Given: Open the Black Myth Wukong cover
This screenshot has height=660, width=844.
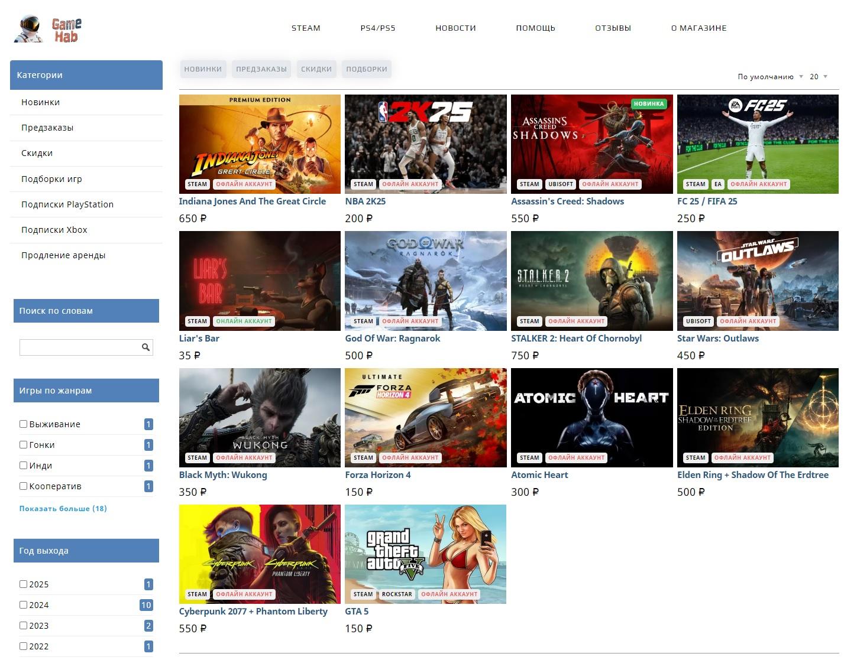Looking at the screenshot, I should 260,418.
